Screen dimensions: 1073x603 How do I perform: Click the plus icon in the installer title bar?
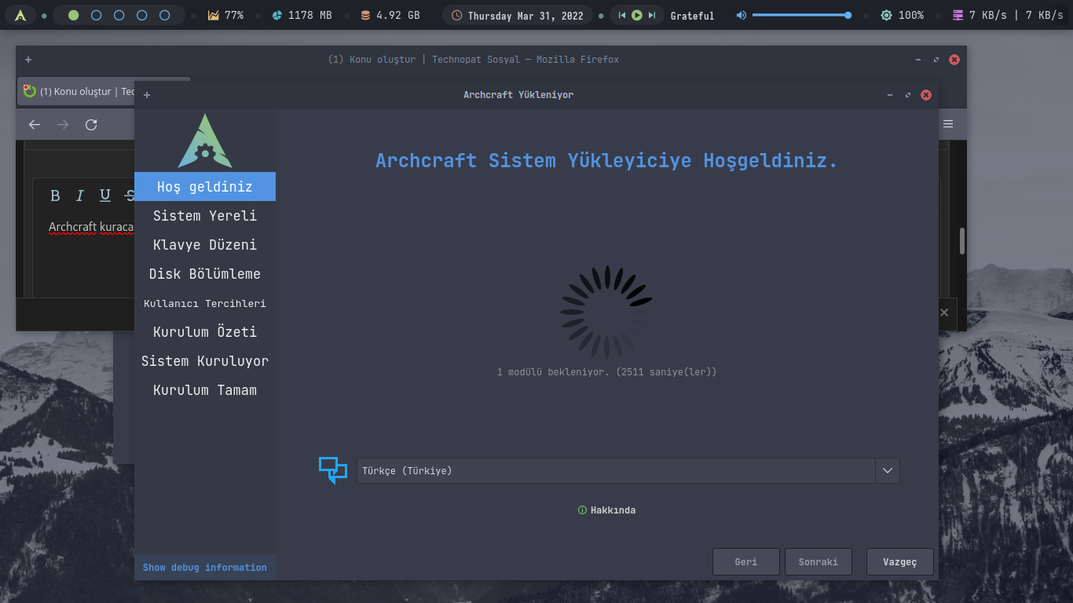(x=147, y=95)
